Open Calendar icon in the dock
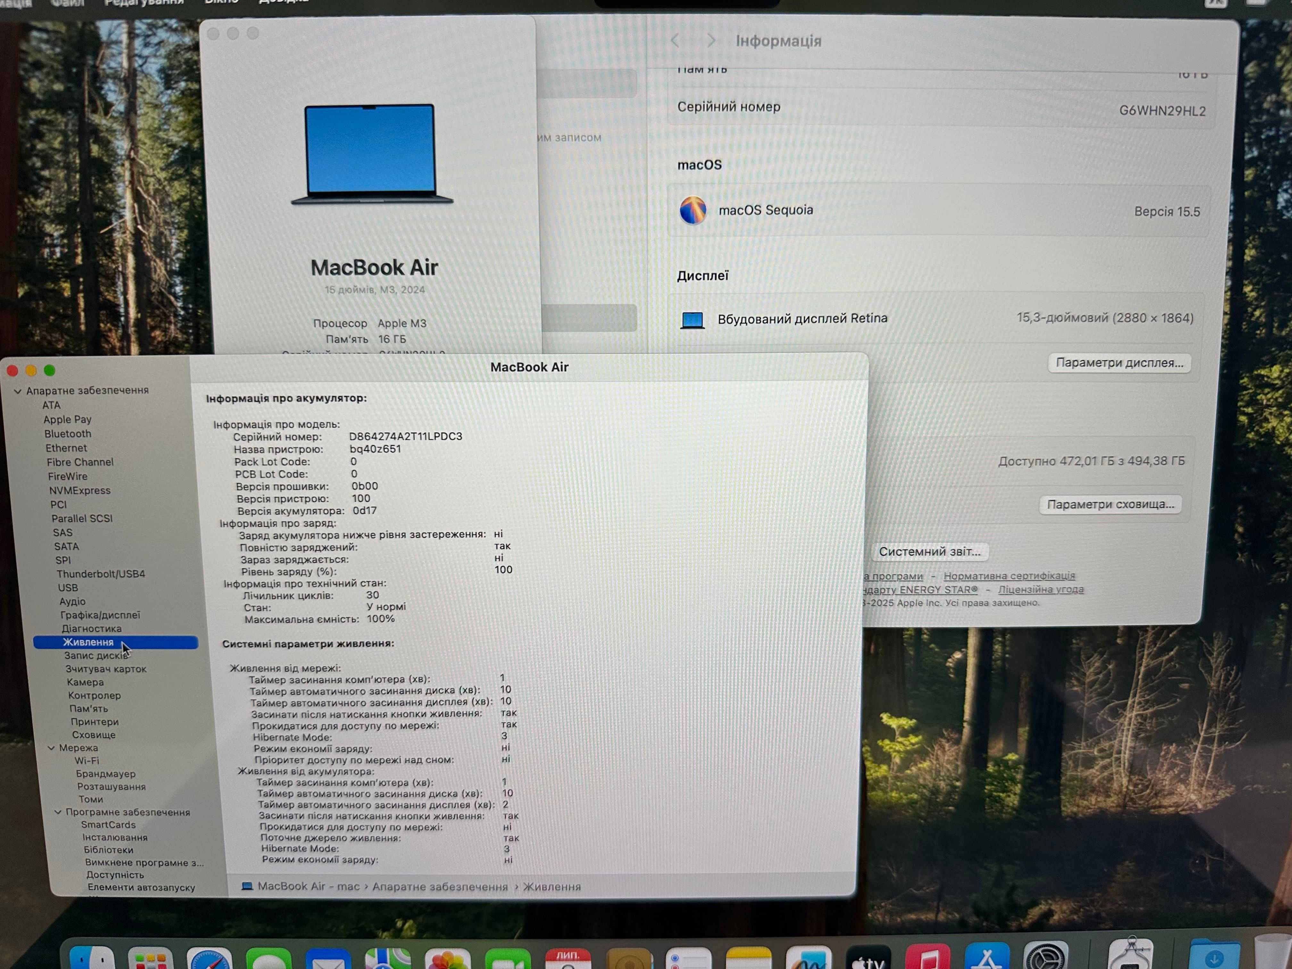The width and height of the screenshot is (1292, 969). click(x=568, y=958)
